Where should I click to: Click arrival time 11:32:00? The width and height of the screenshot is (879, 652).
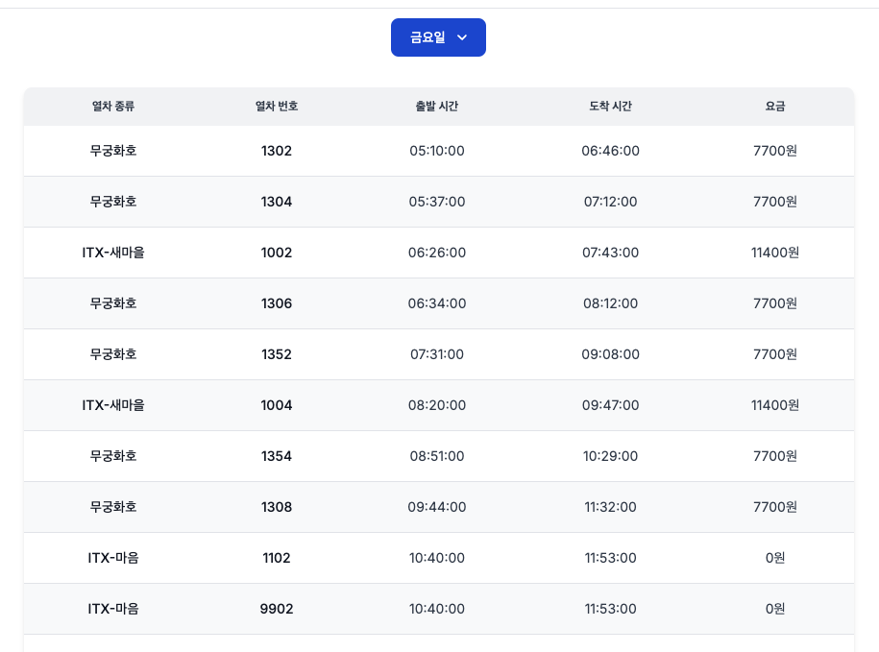click(610, 507)
